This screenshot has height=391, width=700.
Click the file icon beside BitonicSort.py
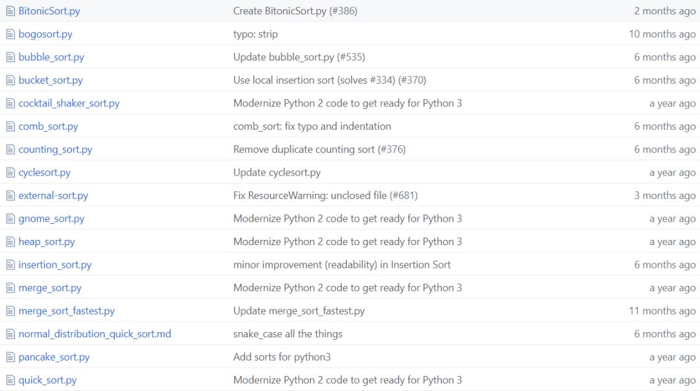pos(10,11)
